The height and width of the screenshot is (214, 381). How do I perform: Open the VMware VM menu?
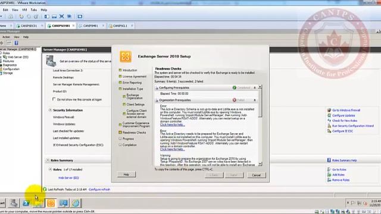click(x=24, y=10)
